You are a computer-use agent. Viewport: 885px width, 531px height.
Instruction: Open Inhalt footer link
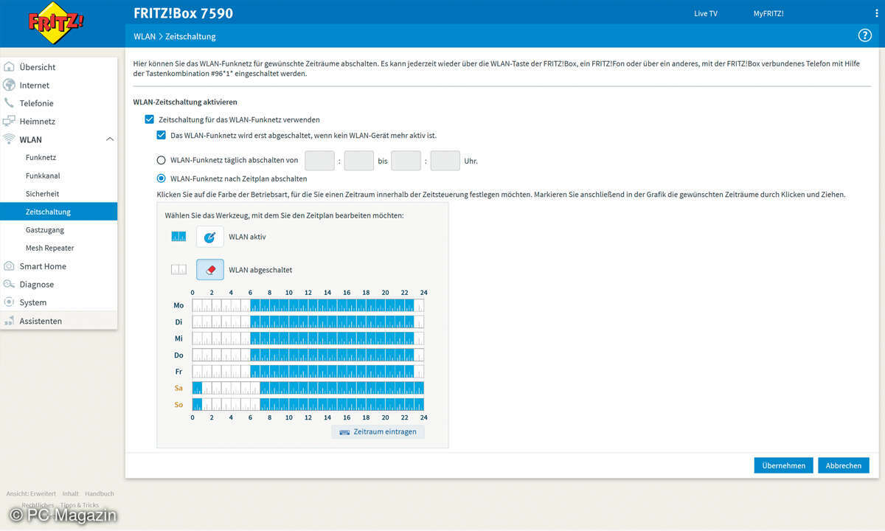click(70, 493)
